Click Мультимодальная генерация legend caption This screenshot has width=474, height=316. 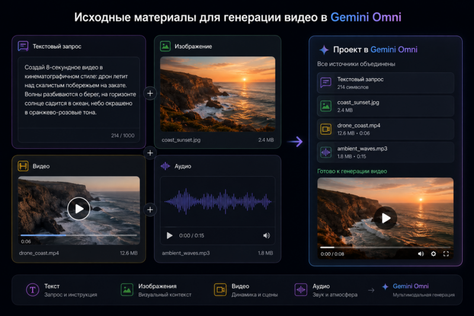[424, 295]
